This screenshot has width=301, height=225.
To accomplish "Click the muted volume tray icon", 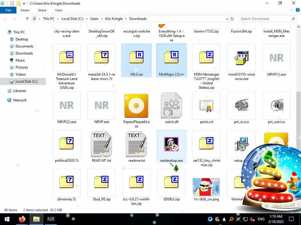I will pyautogui.click(x=252, y=219).
